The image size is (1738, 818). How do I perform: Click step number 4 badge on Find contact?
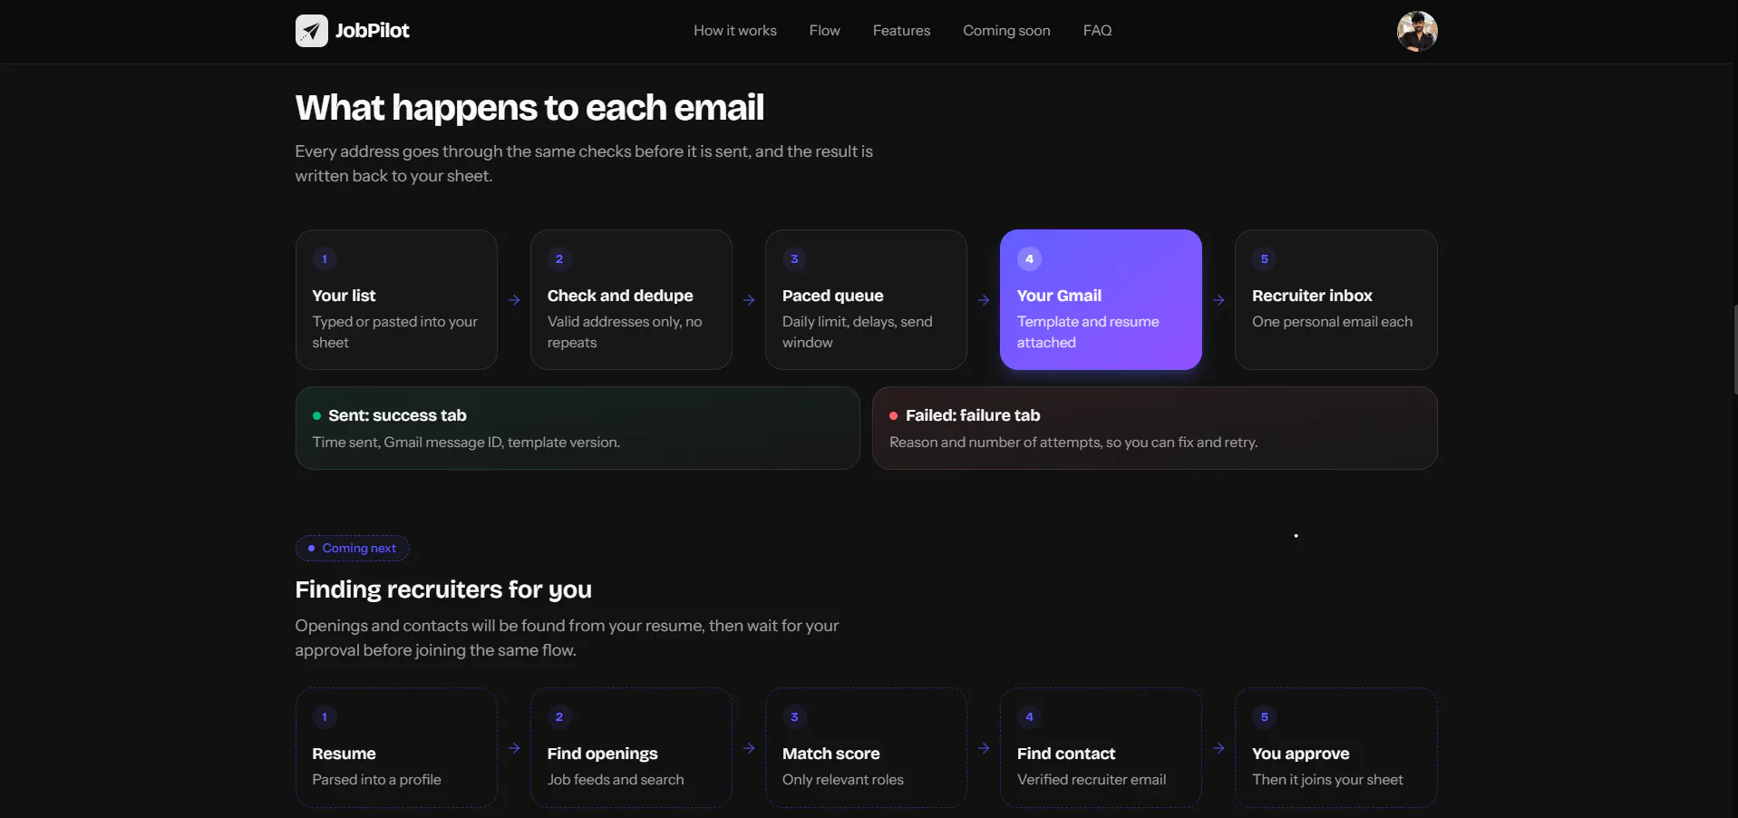pos(1029,717)
